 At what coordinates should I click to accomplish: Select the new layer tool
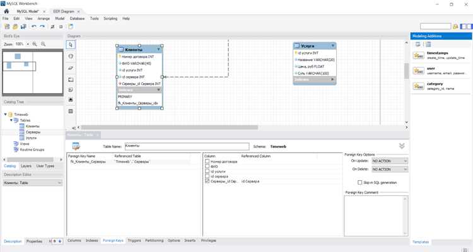(x=71, y=79)
